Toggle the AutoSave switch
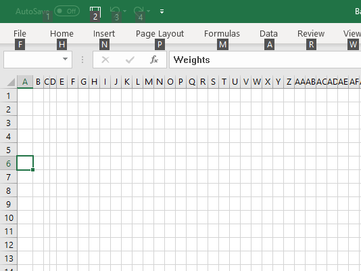The width and height of the screenshot is (361, 271). pos(67,11)
